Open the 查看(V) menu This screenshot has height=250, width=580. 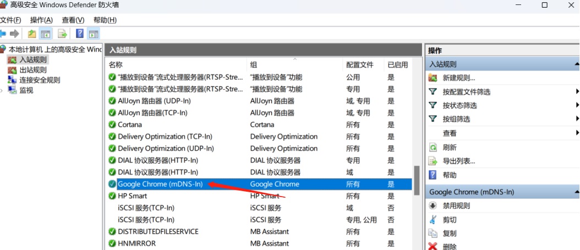tap(73, 20)
